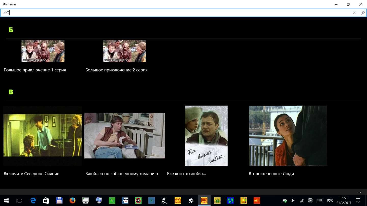Screen dimensions: 367x206
Task: Open the Windows Start menu
Action: click(x=6, y=201)
